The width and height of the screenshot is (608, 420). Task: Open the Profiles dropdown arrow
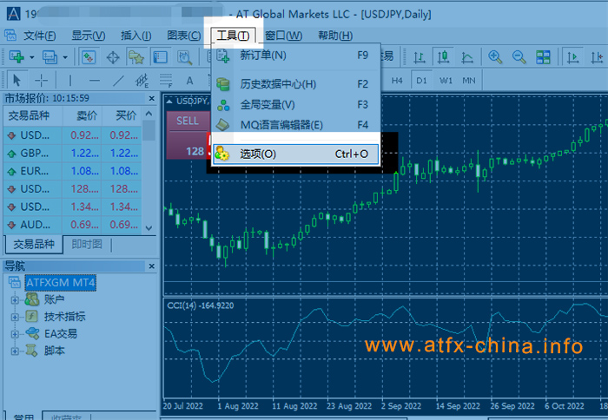tap(65, 57)
